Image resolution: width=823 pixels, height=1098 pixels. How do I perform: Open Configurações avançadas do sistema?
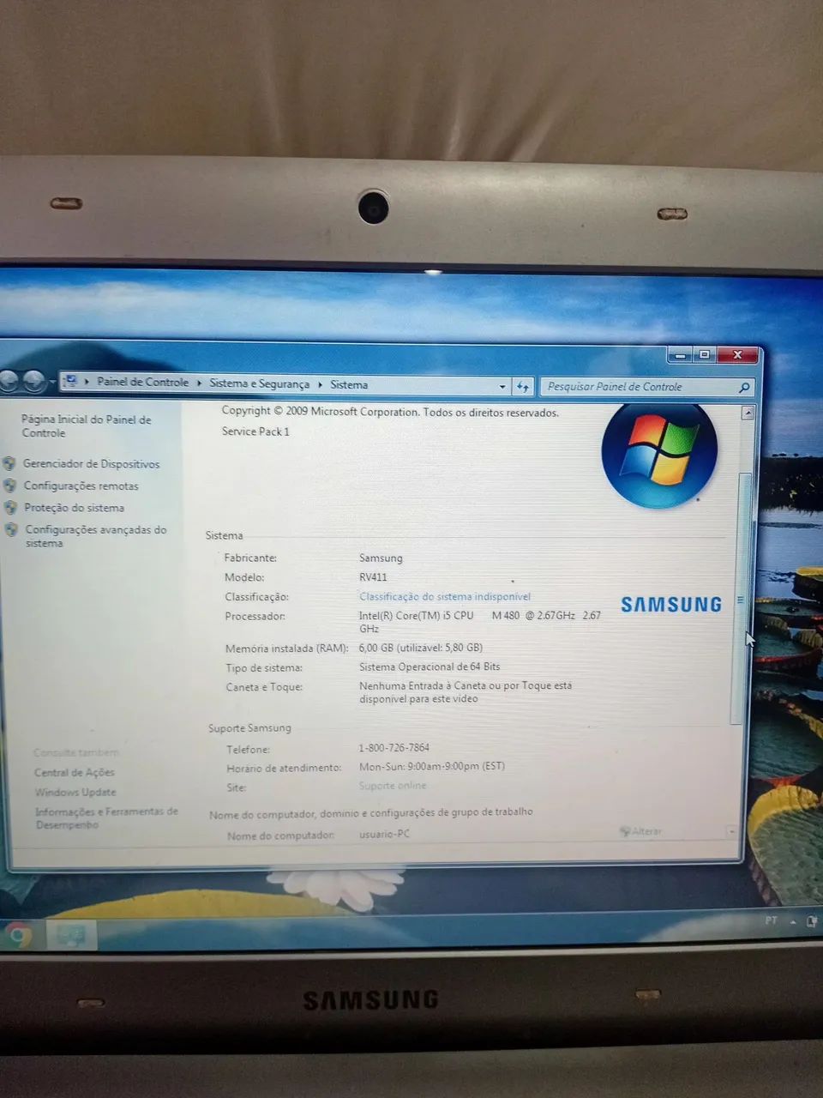tap(95, 536)
